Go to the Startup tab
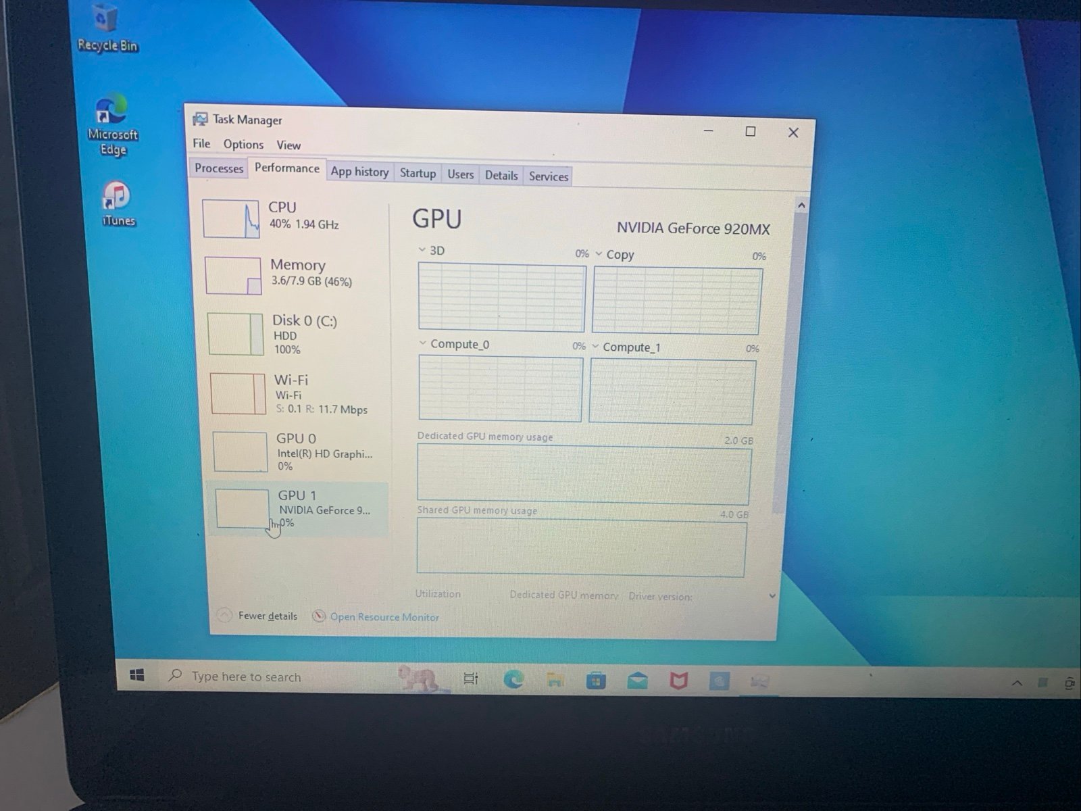This screenshot has width=1081, height=811. click(x=418, y=173)
